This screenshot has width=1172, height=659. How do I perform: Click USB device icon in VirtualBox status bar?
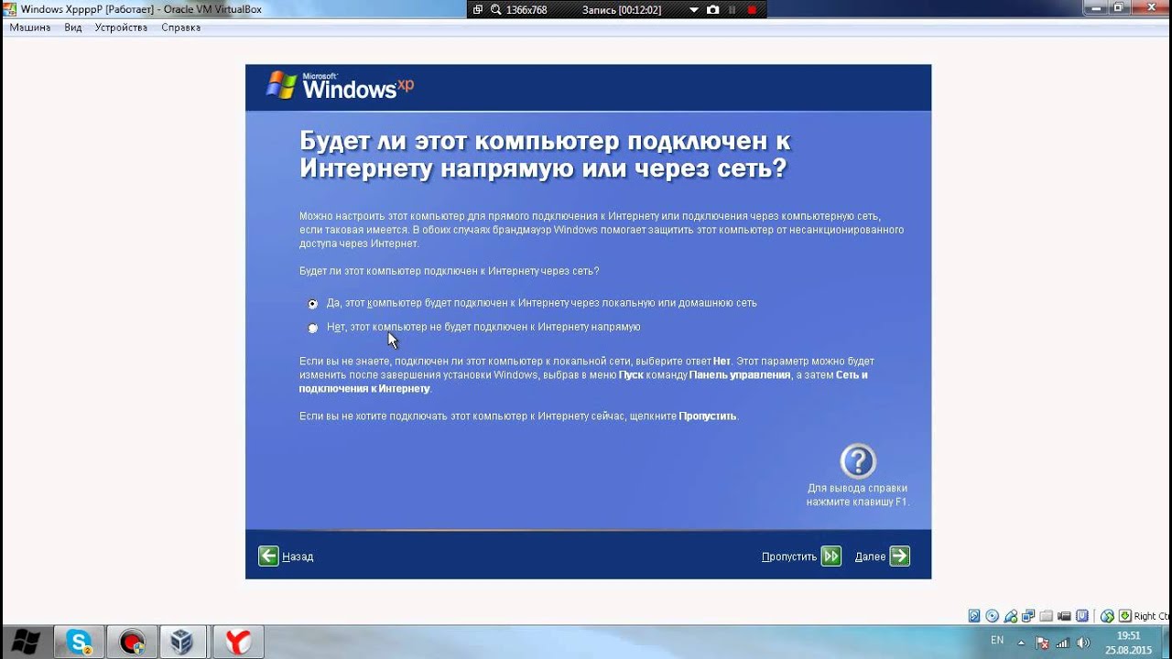click(1011, 616)
